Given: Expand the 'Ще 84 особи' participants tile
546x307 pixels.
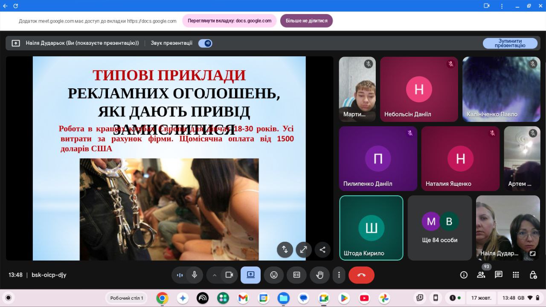Looking at the screenshot, I should point(439,228).
